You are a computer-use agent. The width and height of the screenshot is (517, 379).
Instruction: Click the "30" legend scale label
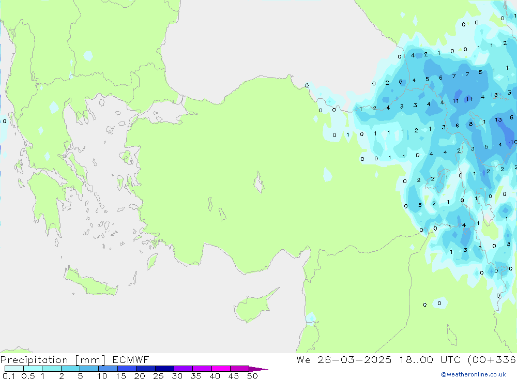pos(177,376)
